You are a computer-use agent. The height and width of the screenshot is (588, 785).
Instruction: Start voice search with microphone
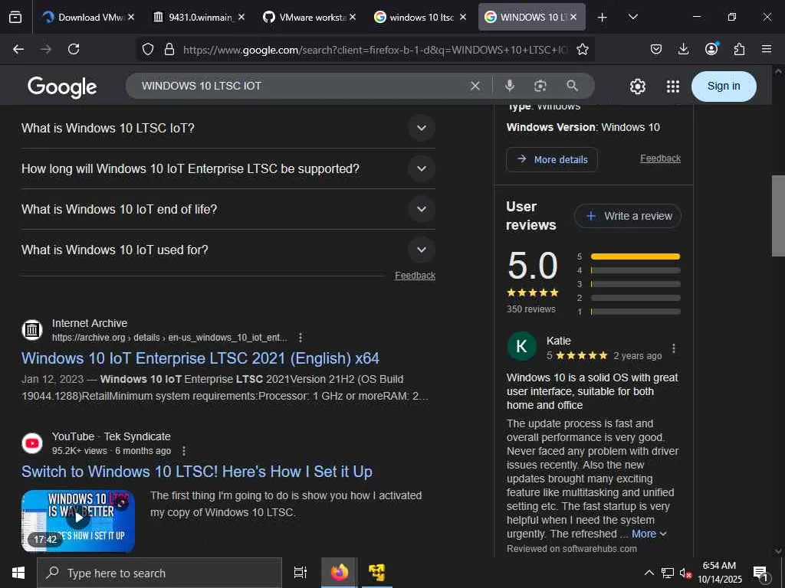coord(510,86)
